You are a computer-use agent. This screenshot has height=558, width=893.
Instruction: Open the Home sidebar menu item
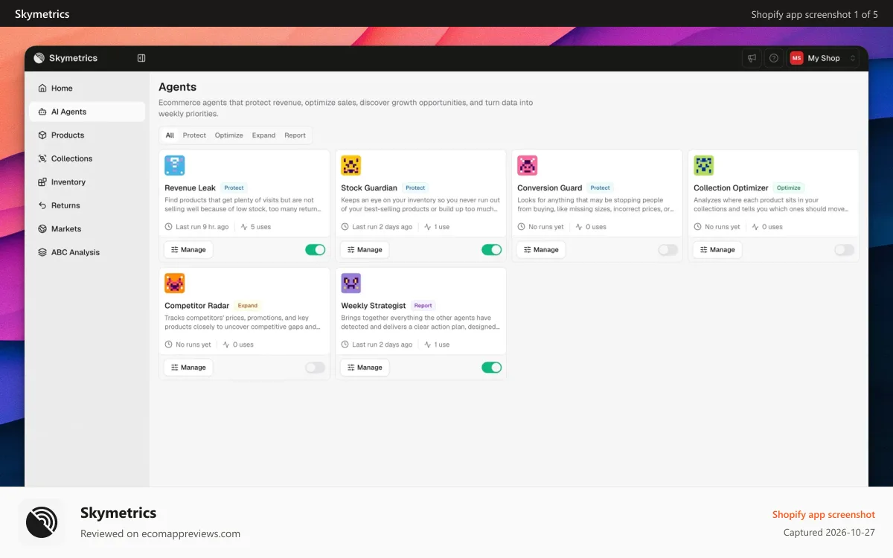pyautogui.click(x=87, y=88)
